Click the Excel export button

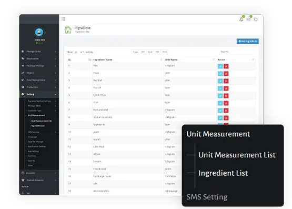tap(150, 52)
